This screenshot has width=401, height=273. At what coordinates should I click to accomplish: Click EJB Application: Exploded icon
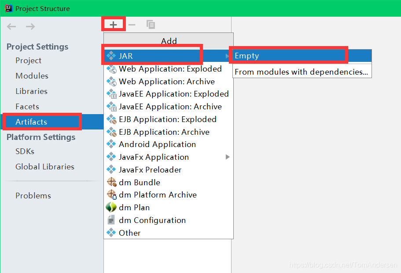[111, 119]
